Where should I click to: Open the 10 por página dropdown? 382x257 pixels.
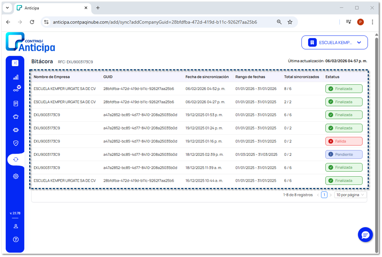click(x=350, y=195)
